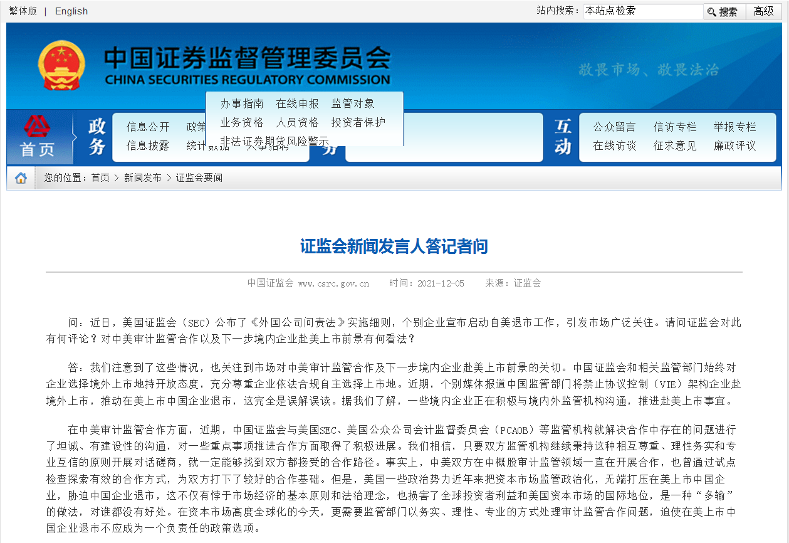Image resolution: width=789 pixels, height=543 pixels.
Task: Go to 首页 in the breadcrumb path
Action: 100,178
